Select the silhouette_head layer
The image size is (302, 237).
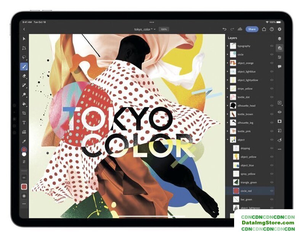click(x=246, y=106)
